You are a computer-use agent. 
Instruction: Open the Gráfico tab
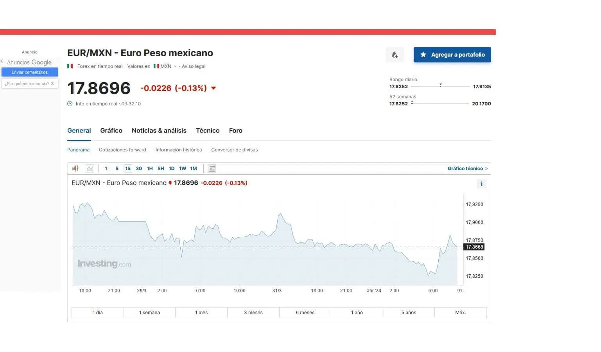(x=111, y=131)
